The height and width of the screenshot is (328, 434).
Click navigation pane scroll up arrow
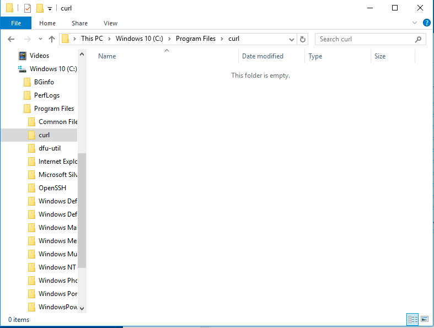(82, 54)
